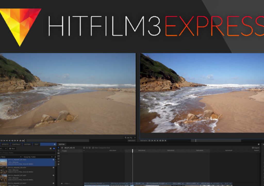Image resolution: width=264 pixels, height=186 pixels.
Task: Toggle loop playback in right viewer
Action: pyautogui.click(x=150, y=141)
